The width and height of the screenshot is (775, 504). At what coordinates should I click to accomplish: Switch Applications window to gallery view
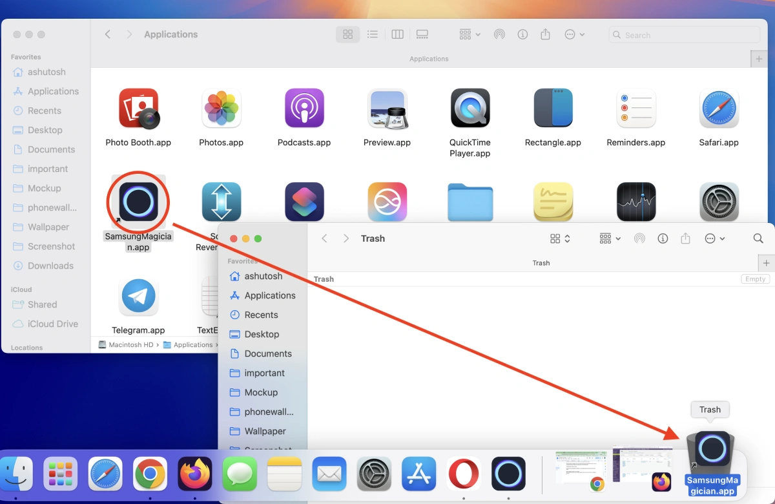[422, 34]
